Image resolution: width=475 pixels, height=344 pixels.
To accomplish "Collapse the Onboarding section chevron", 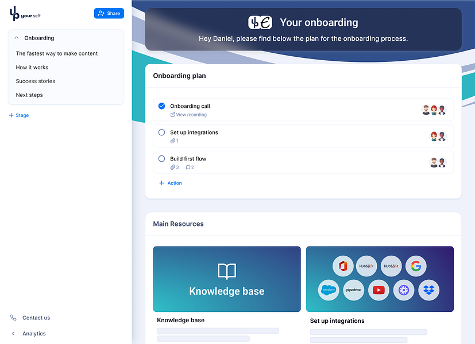I will tap(17, 38).
